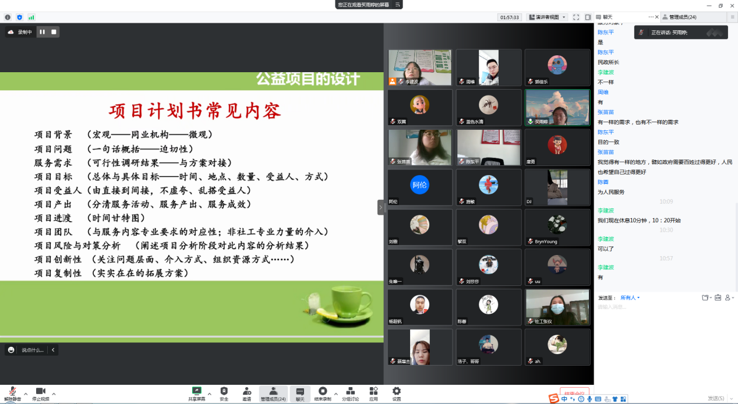The width and height of the screenshot is (738, 404).
Task: Expand recording options arrow beside 结束录制
Action: pos(336,394)
